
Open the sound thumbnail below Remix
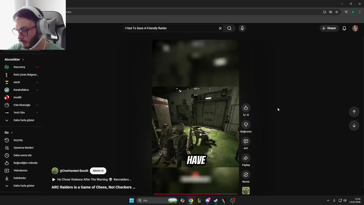tap(246, 190)
